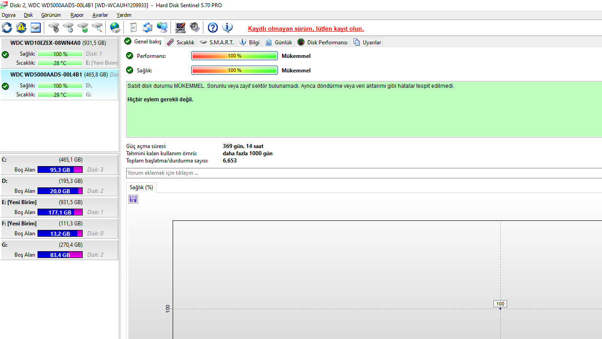This screenshot has height=339, width=602.
Task: Click the power-on time value '369 gün, 14 saat'
Action: pos(243,146)
